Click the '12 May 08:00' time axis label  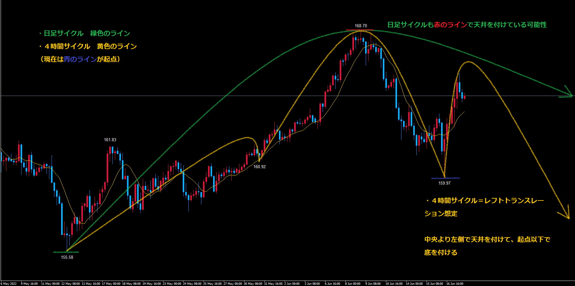tap(71, 284)
